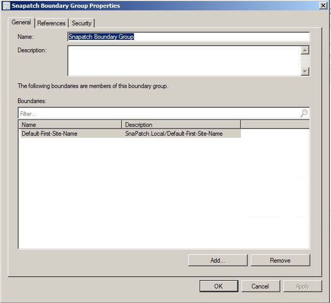
Task: Sort by the Description column header
Action: pyautogui.click(x=182, y=124)
